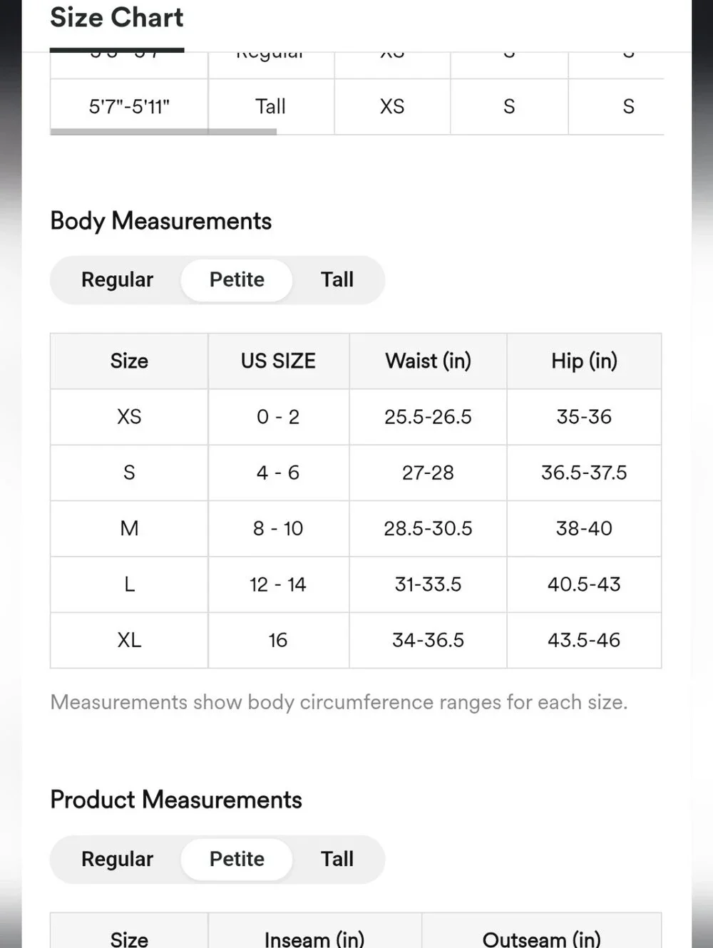
Task: Click the 12 - 14 US size cell
Action: click(x=278, y=584)
